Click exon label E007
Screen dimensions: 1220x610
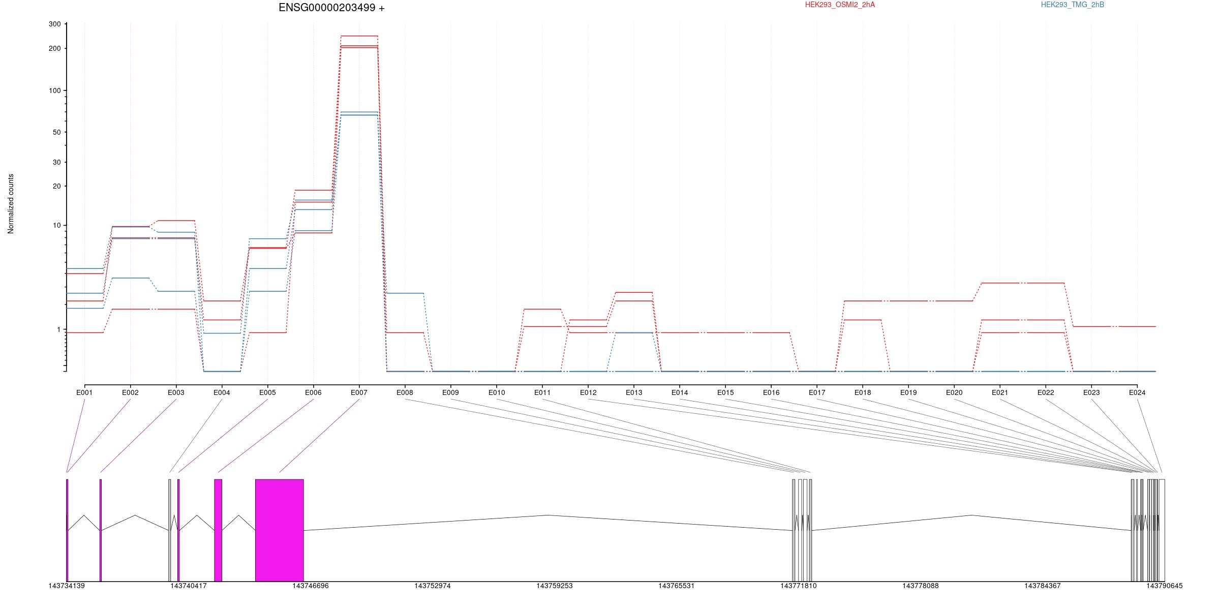(x=359, y=392)
